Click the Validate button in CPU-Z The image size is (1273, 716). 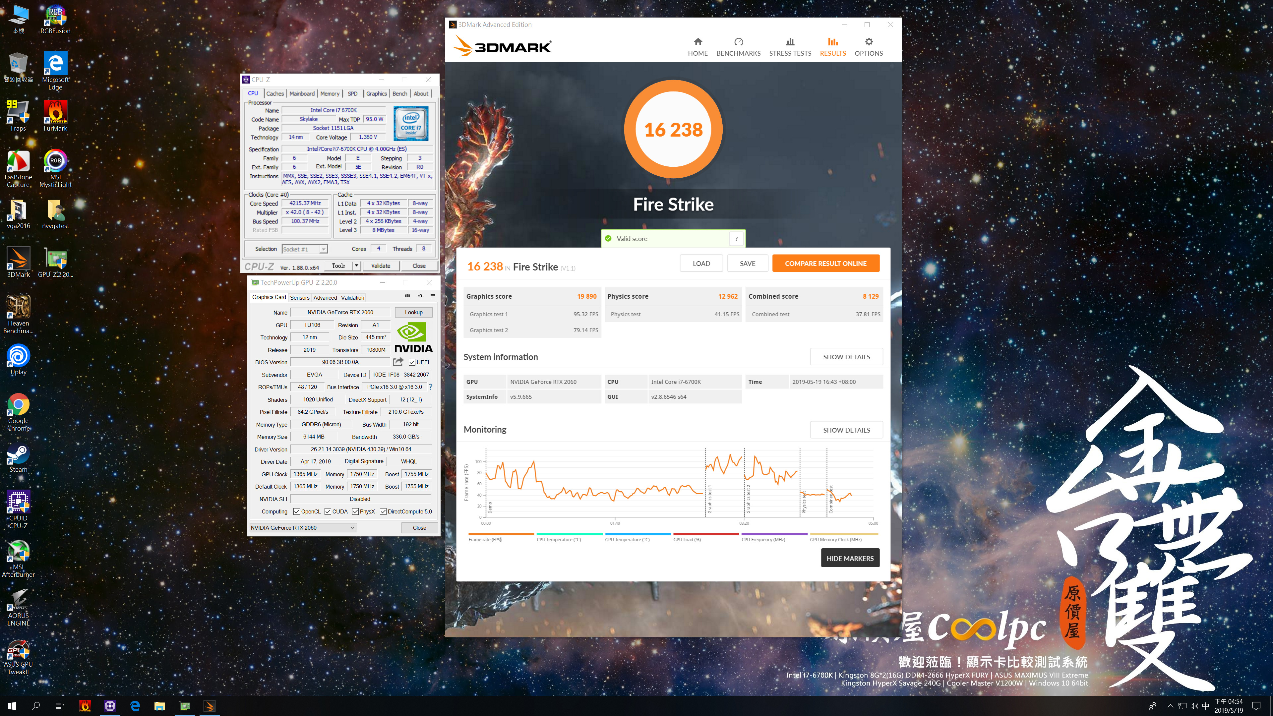click(381, 265)
